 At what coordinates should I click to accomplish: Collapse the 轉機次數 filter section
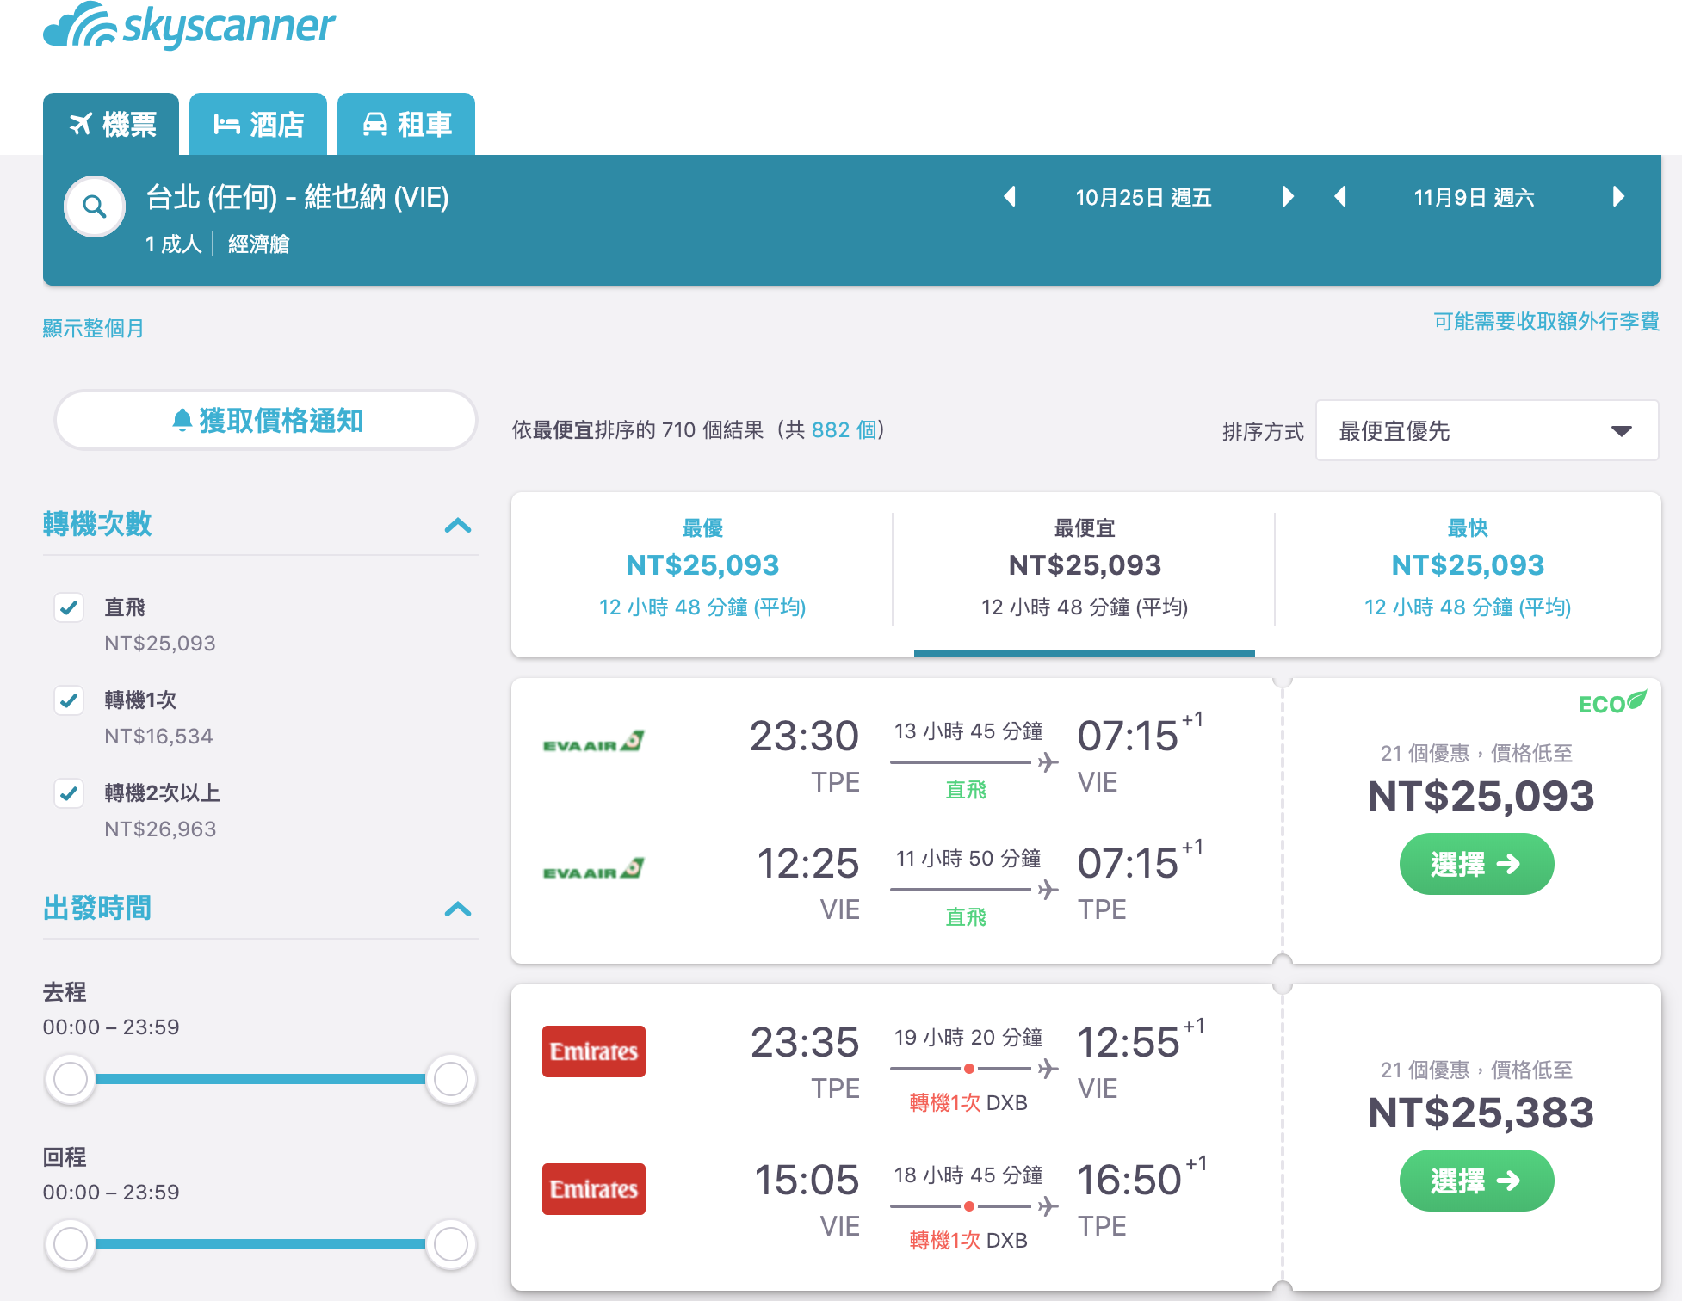(x=460, y=526)
